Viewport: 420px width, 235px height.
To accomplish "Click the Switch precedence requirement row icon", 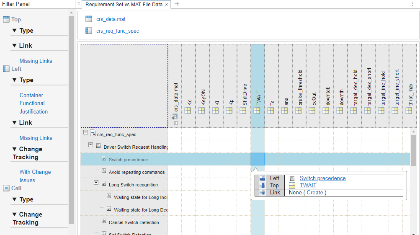I will pyautogui.click(x=104, y=159).
